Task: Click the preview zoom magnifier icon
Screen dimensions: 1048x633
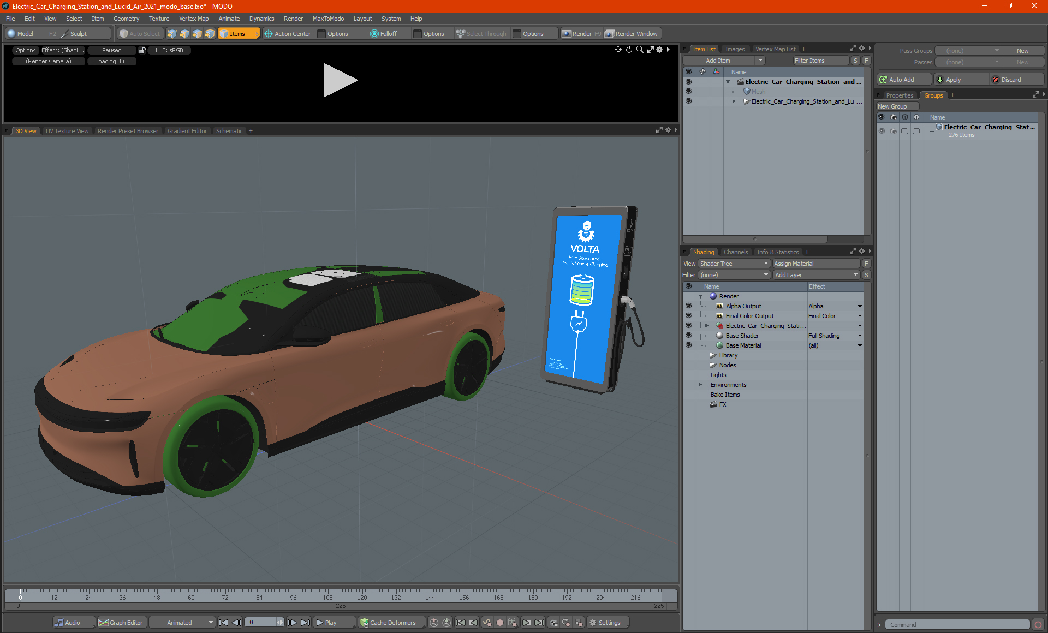Action: (640, 50)
